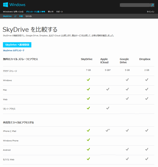Click the Web row label
158x167 pixels.
5,99
